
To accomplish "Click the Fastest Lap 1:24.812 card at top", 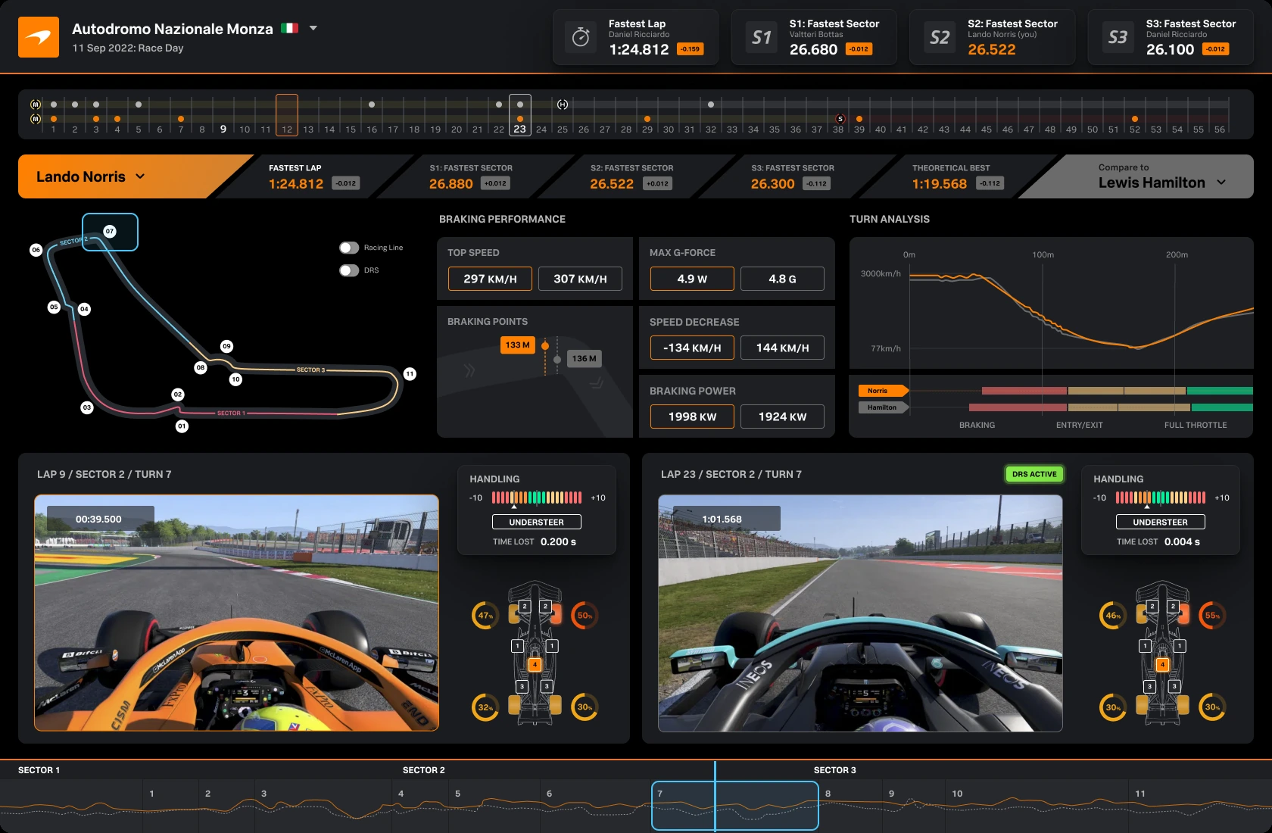I will point(635,37).
